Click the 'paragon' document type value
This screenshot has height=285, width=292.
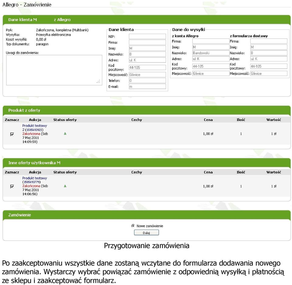tap(42, 44)
